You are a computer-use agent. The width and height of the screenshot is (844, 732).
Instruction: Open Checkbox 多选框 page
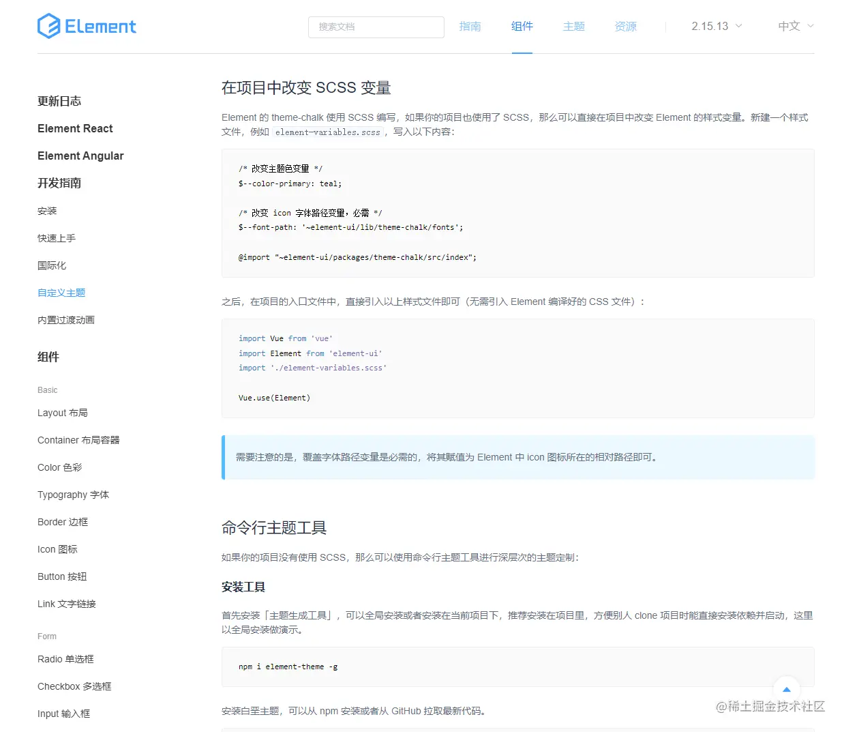click(74, 686)
